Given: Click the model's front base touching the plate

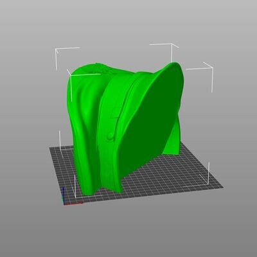Looking at the screenshot, I should coord(103,190).
